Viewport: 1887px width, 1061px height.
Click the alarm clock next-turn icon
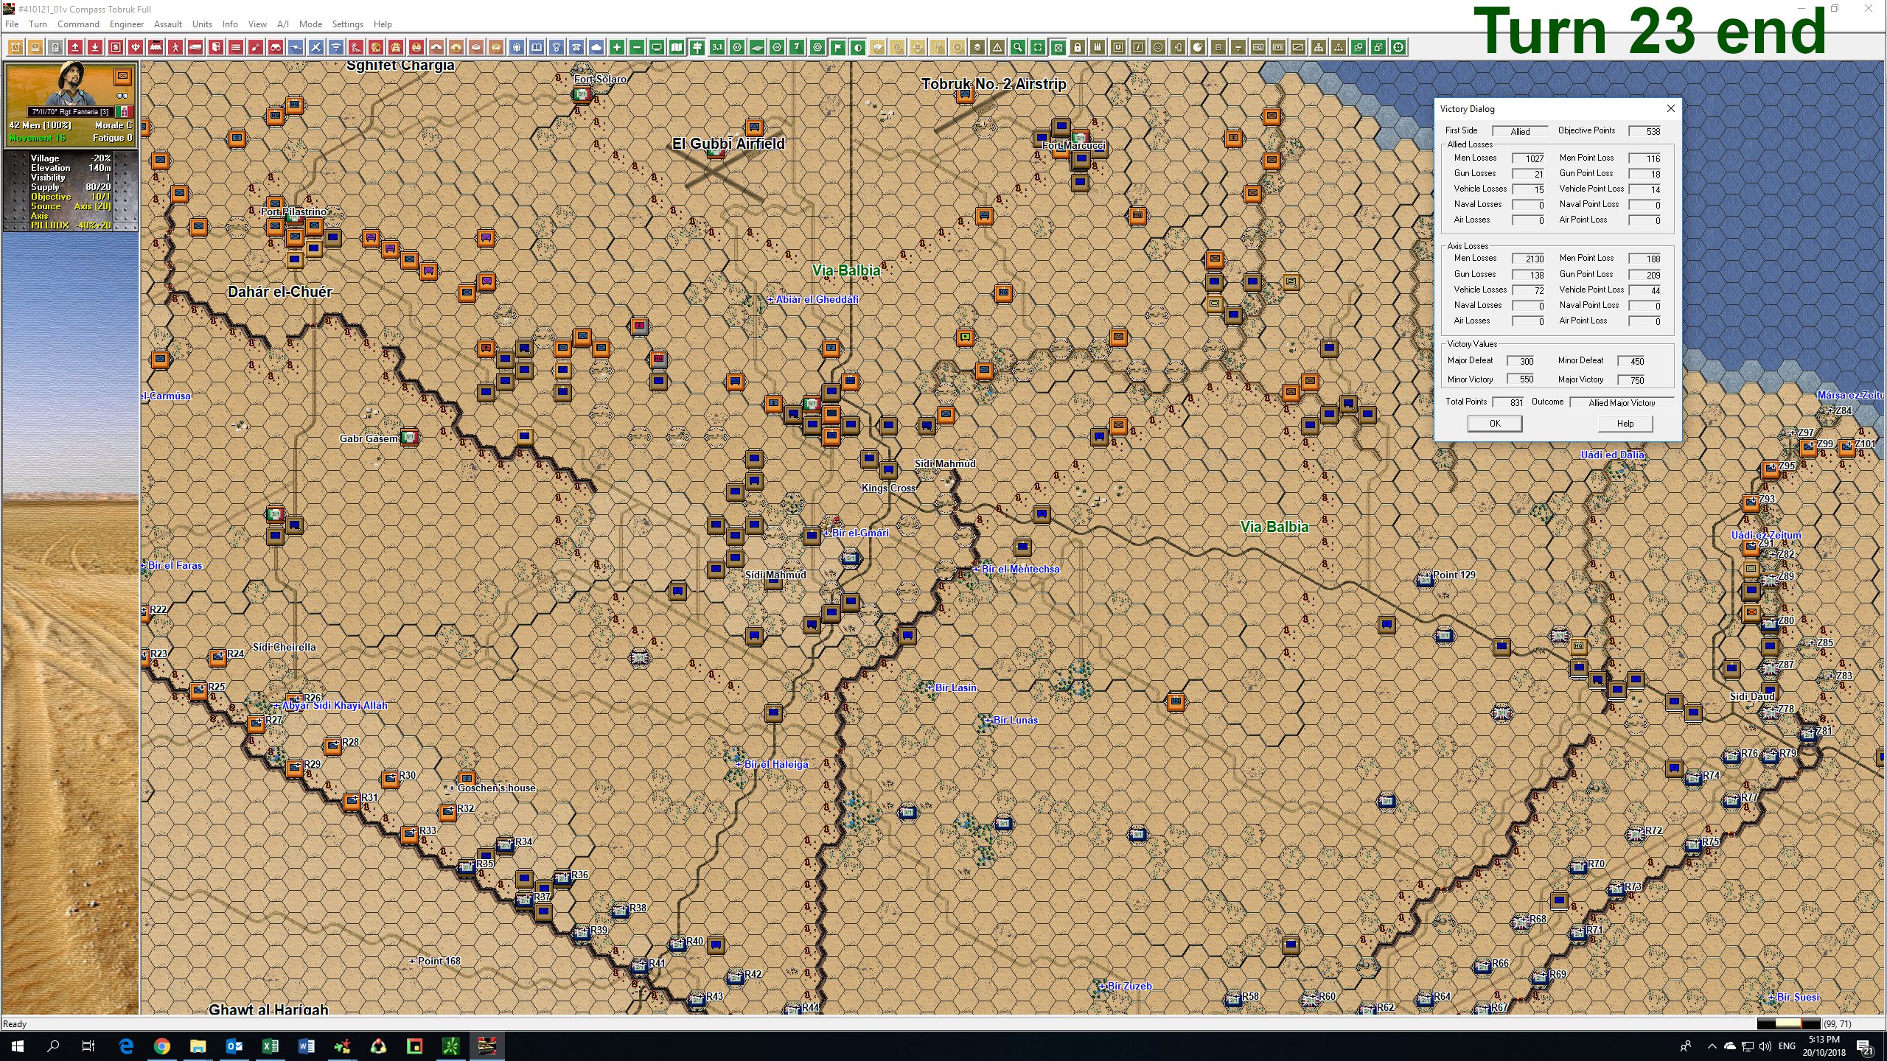coord(15,46)
